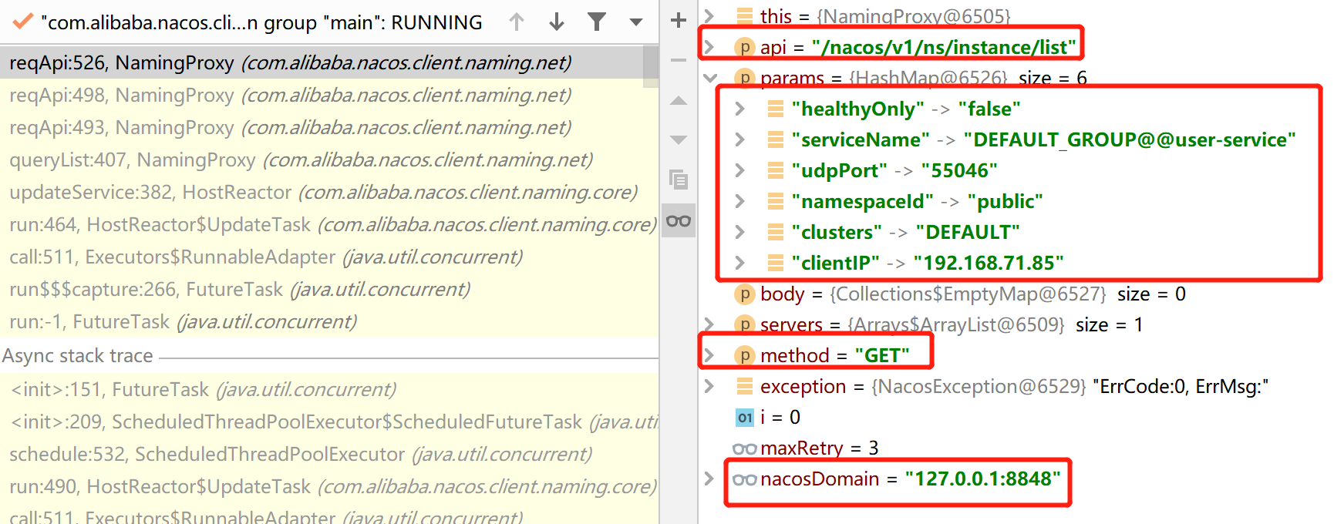Remove watch with minus icon
Screen dimensions: 1334x524
[679, 60]
